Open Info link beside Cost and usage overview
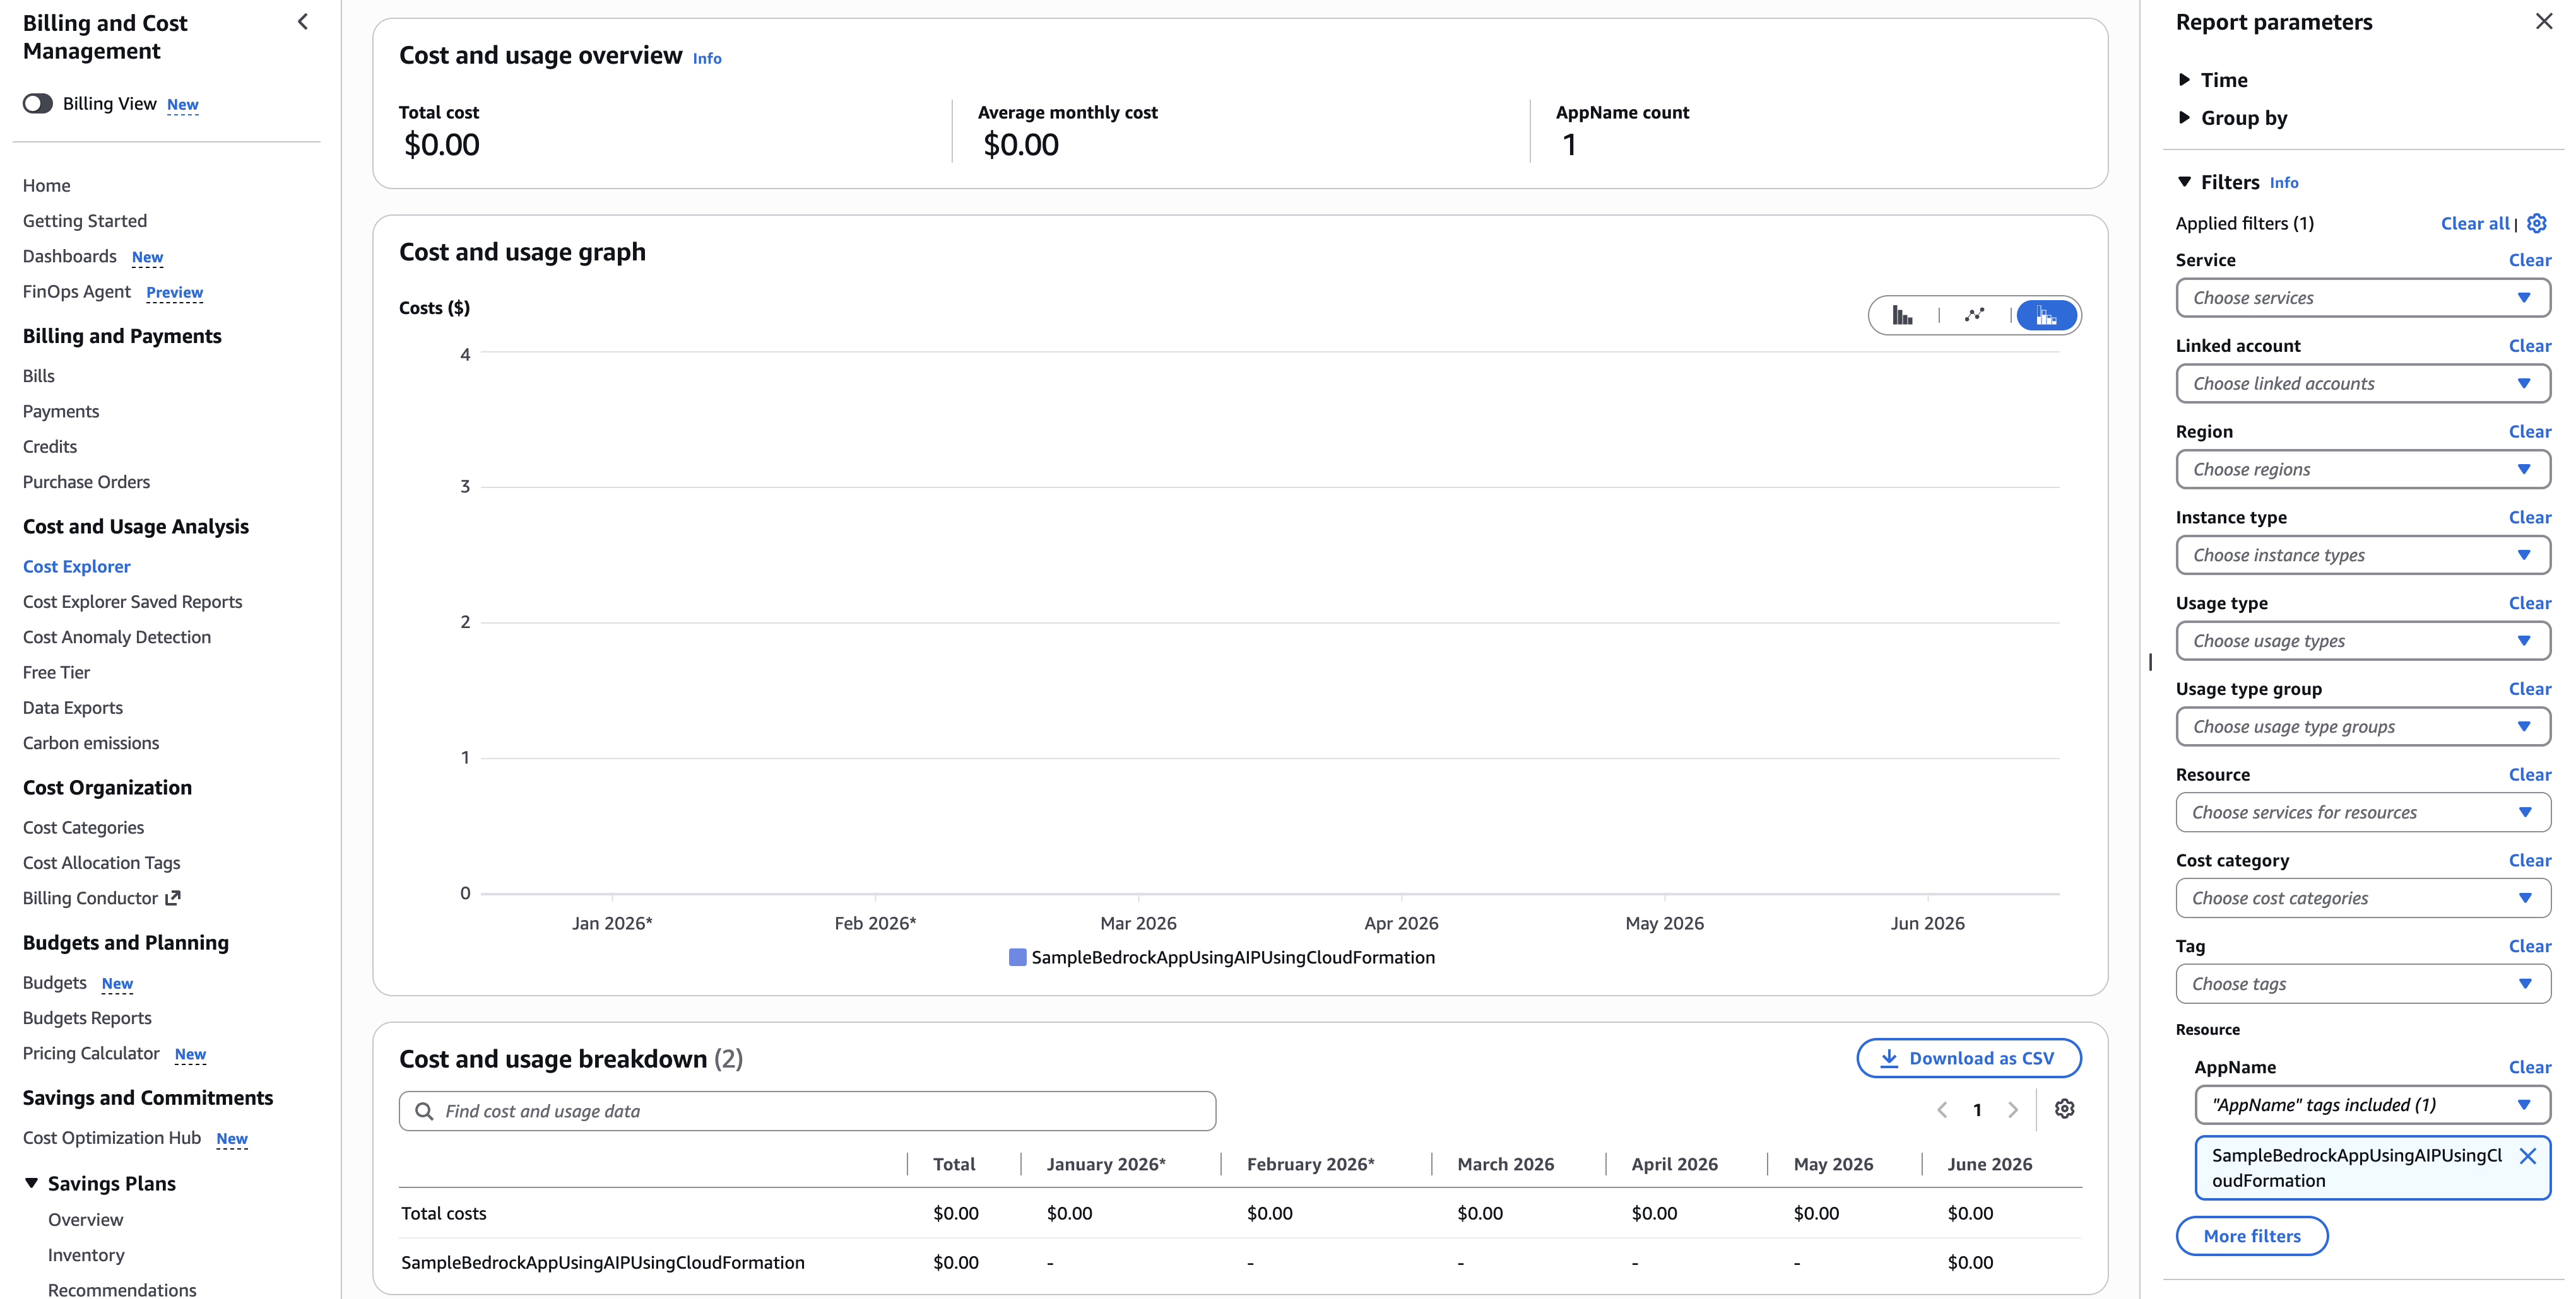2576x1299 pixels. click(x=706, y=59)
